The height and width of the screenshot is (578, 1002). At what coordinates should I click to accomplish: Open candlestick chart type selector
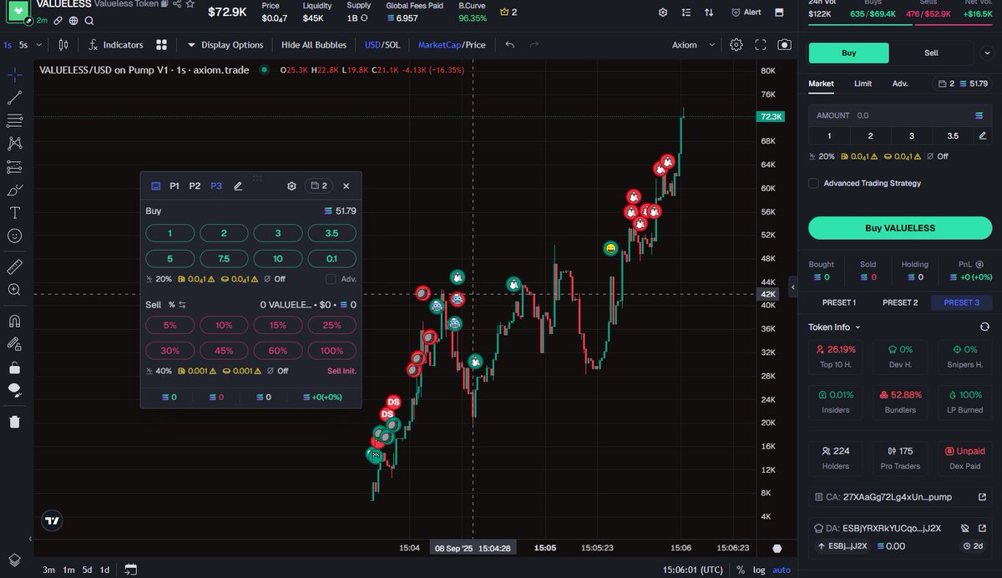[64, 45]
